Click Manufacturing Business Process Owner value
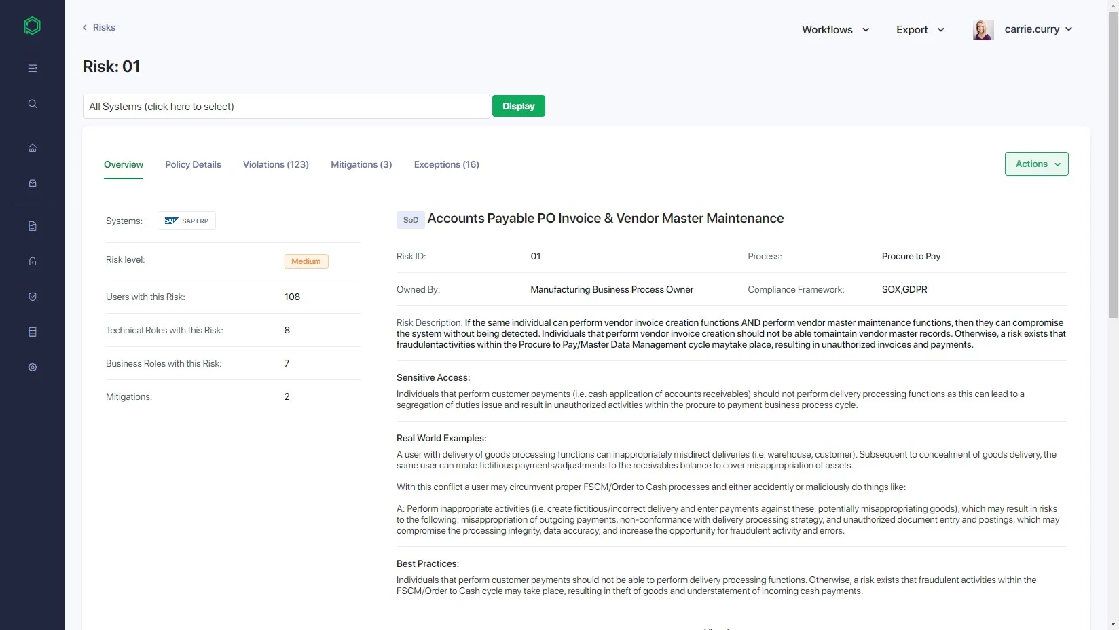1119x630 pixels. pyautogui.click(x=612, y=290)
